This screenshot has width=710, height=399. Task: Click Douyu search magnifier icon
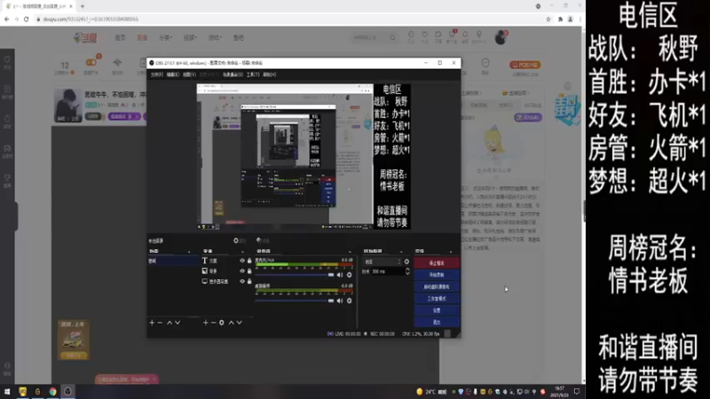(x=392, y=37)
